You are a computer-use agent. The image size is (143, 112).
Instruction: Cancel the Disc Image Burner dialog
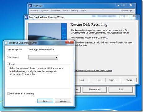tap(63, 101)
